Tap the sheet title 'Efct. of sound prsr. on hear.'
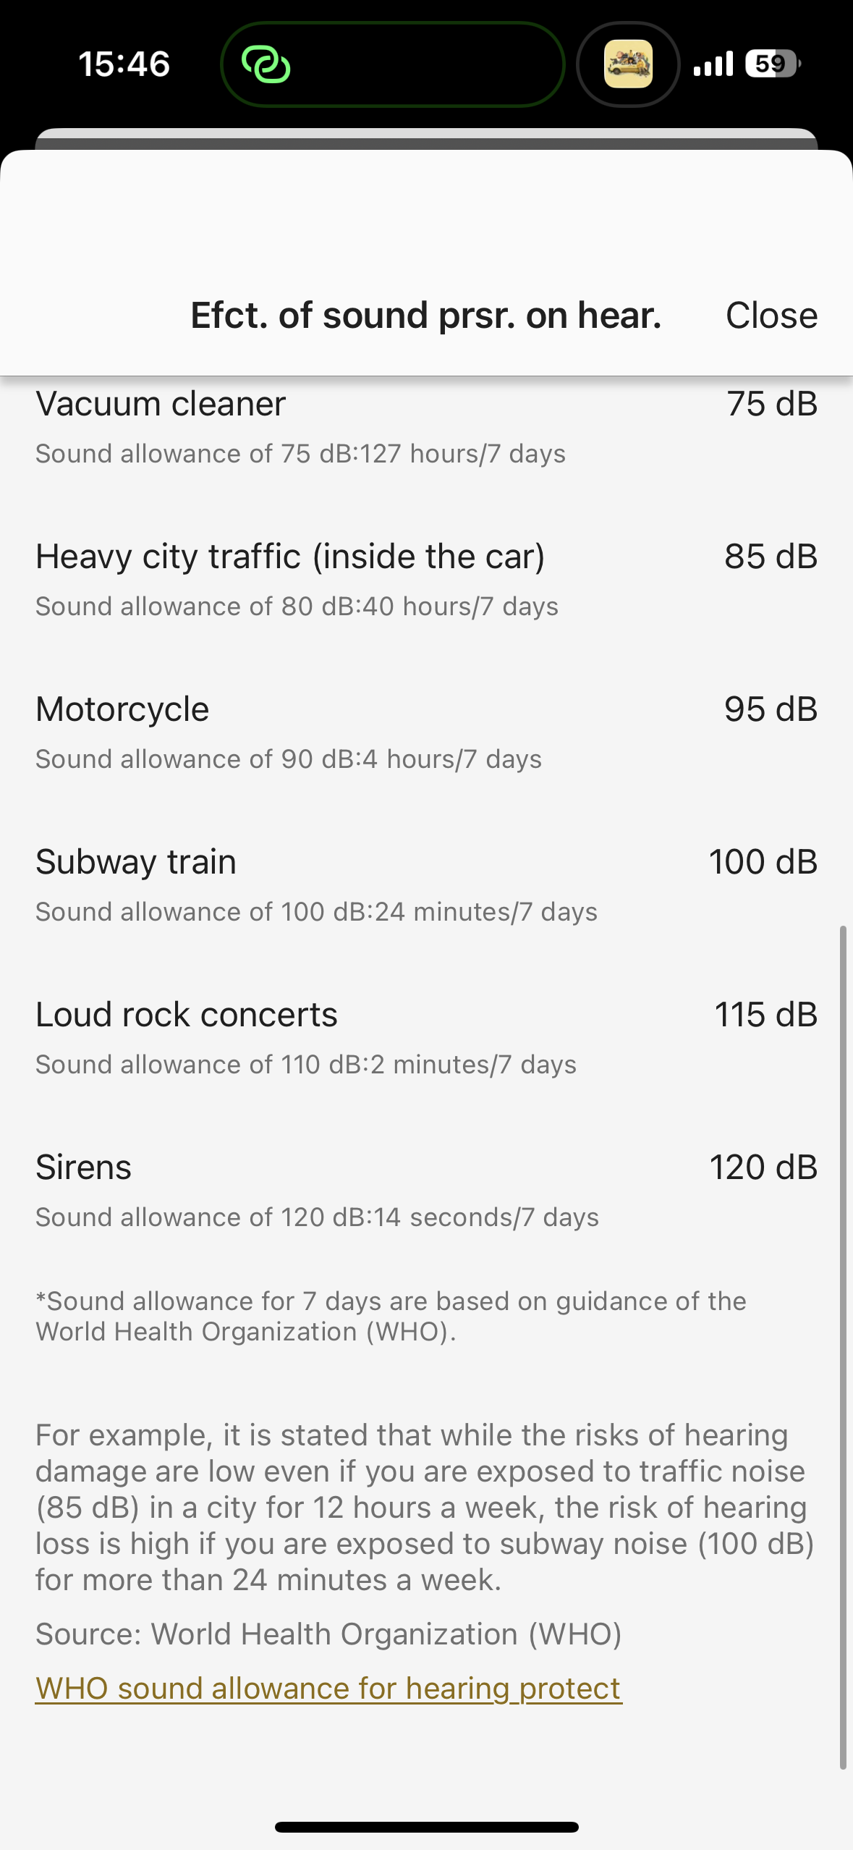The height and width of the screenshot is (1850, 853). click(425, 316)
